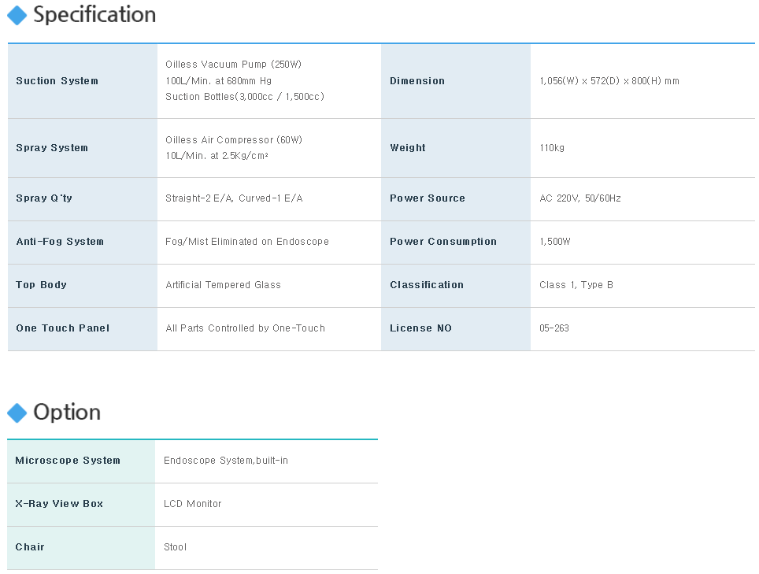Select the Option heading text

67,413
